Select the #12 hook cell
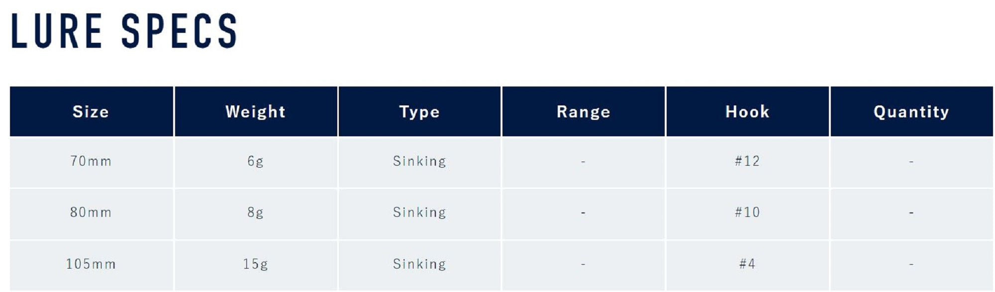995x292 pixels. (747, 161)
